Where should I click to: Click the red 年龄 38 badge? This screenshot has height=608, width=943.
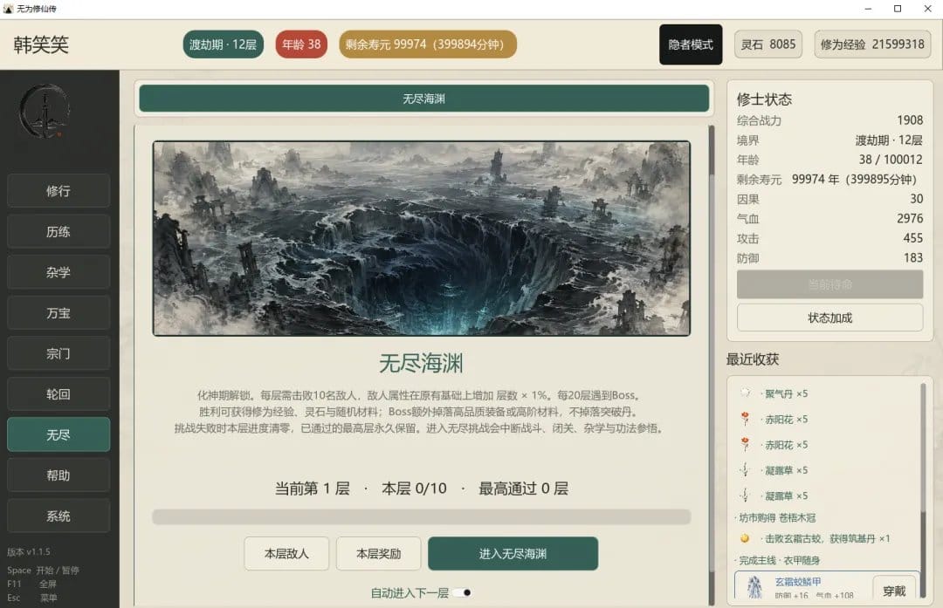coord(301,44)
